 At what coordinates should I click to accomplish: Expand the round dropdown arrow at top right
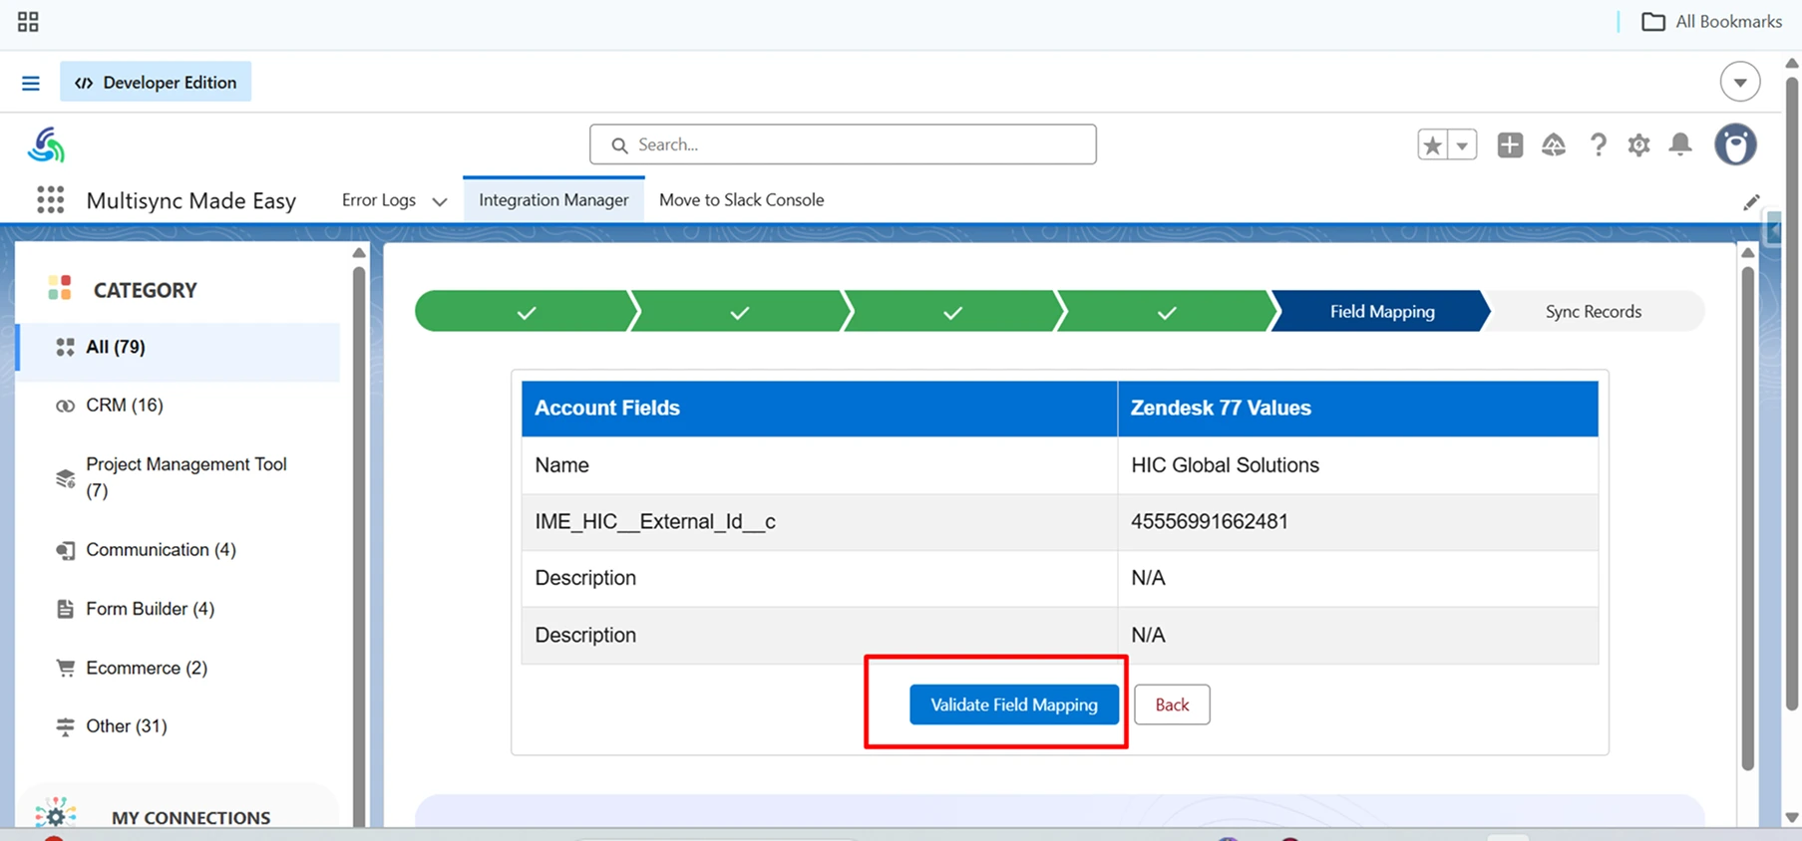coord(1740,82)
